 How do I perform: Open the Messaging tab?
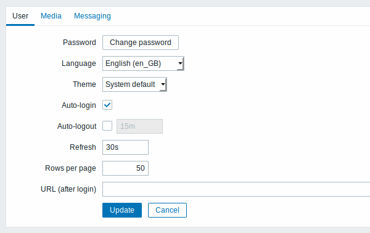point(92,16)
